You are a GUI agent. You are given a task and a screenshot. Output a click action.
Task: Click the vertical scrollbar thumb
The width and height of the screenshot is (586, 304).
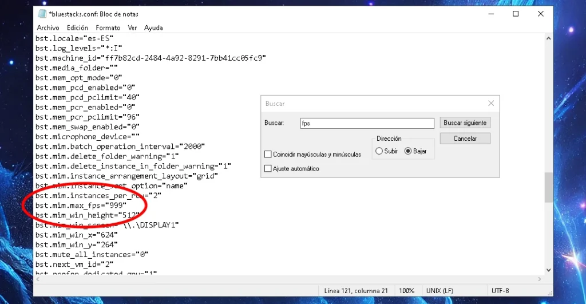pyautogui.click(x=548, y=187)
